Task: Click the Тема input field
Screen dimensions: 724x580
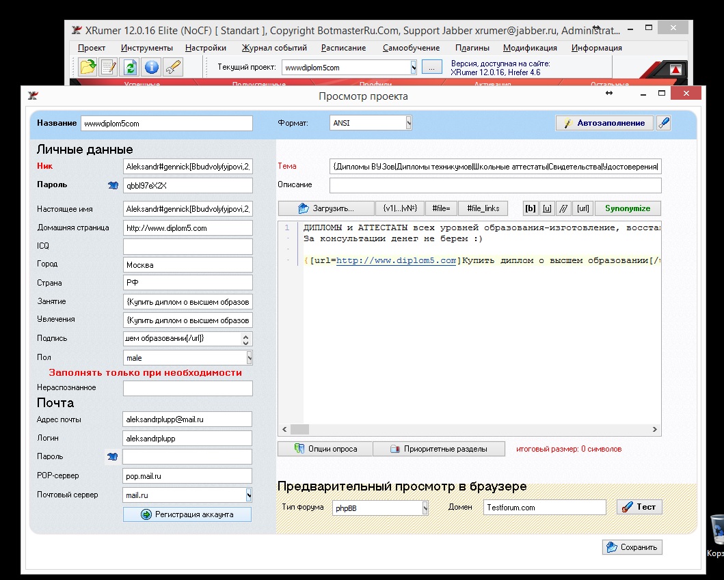Action: pos(496,167)
